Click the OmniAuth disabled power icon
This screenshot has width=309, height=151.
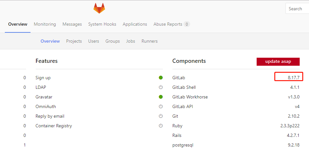[x=161, y=106]
